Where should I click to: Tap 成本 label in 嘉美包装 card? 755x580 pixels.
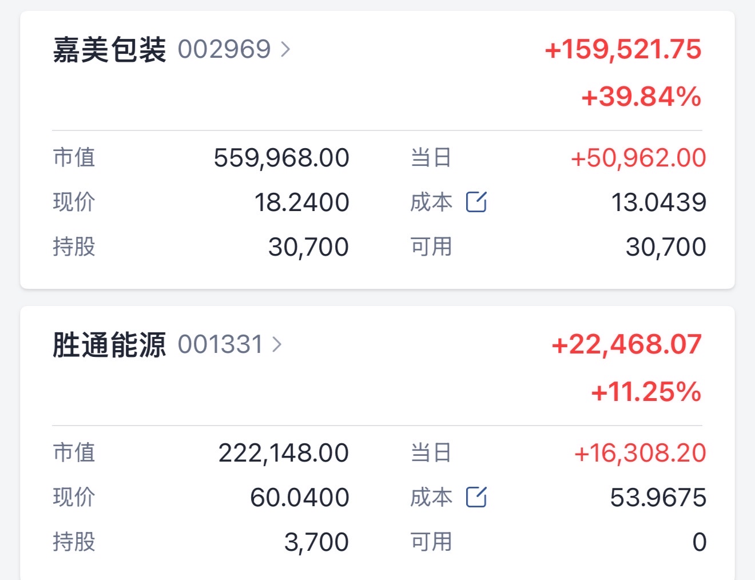(x=431, y=202)
